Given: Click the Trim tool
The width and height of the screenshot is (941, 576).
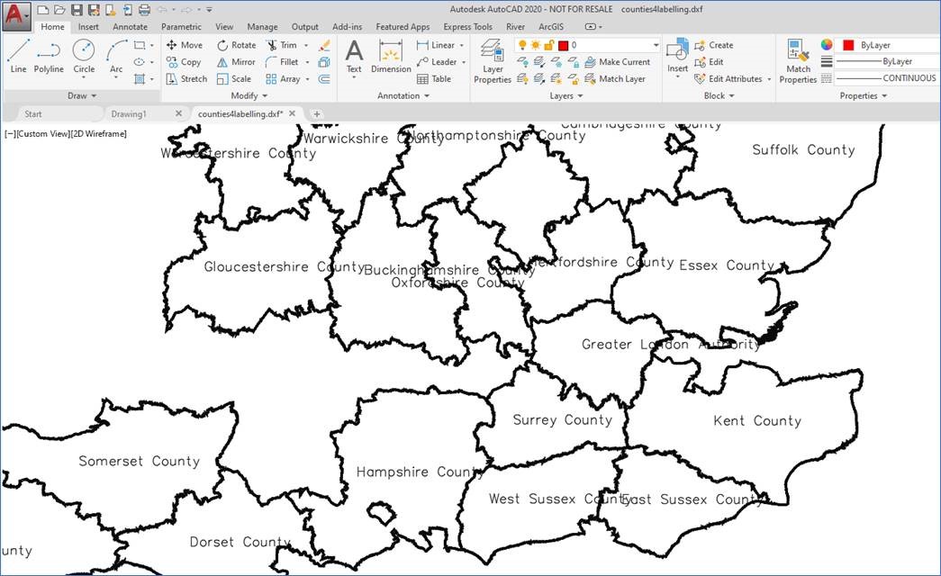Looking at the screenshot, I should coord(282,45).
